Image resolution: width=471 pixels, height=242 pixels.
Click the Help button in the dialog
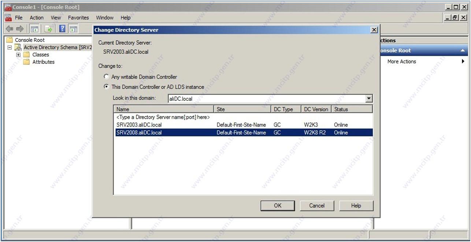pyautogui.click(x=356, y=205)
